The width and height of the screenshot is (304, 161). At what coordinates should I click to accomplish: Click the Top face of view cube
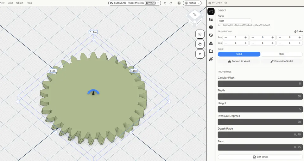(x=195, y=15)
